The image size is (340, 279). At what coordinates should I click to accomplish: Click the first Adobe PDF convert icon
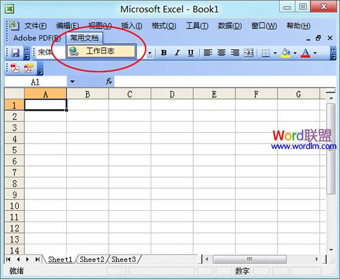pos(15,69)
